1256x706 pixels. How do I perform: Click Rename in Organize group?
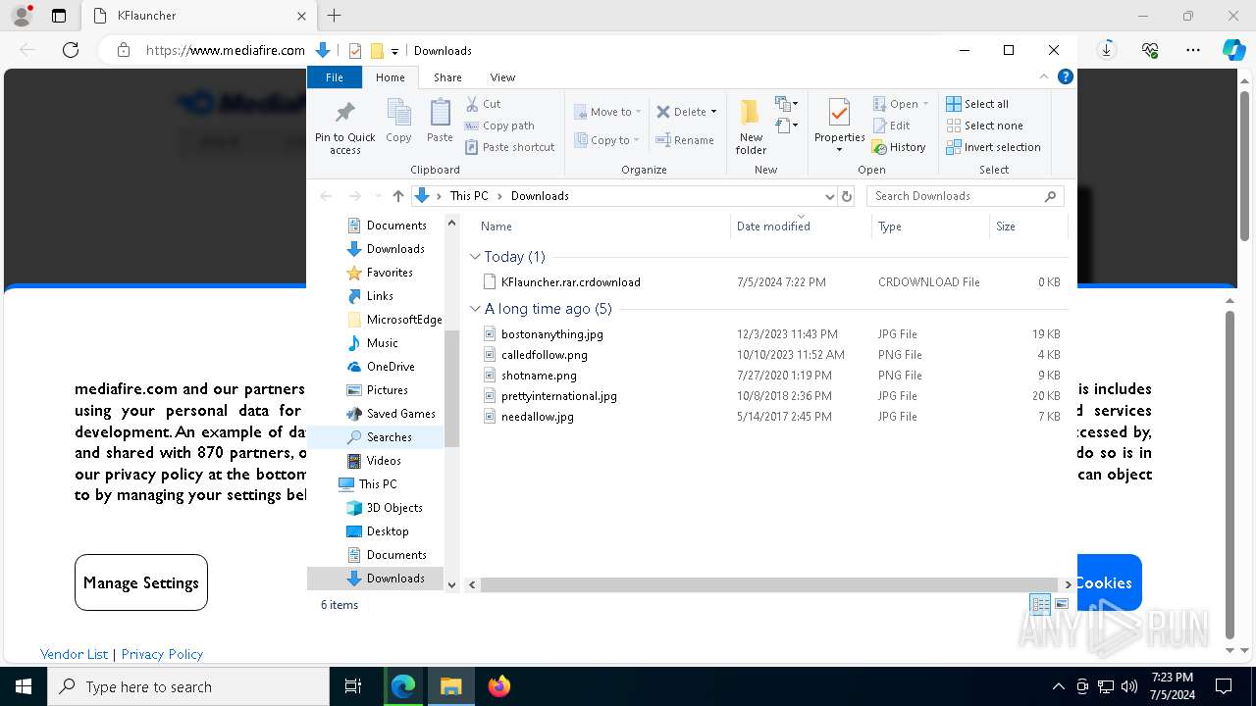[685, 140]
